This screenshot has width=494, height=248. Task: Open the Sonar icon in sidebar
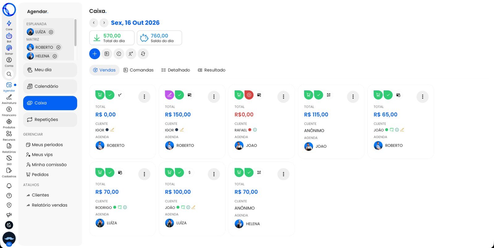click(x=9, y=48)
